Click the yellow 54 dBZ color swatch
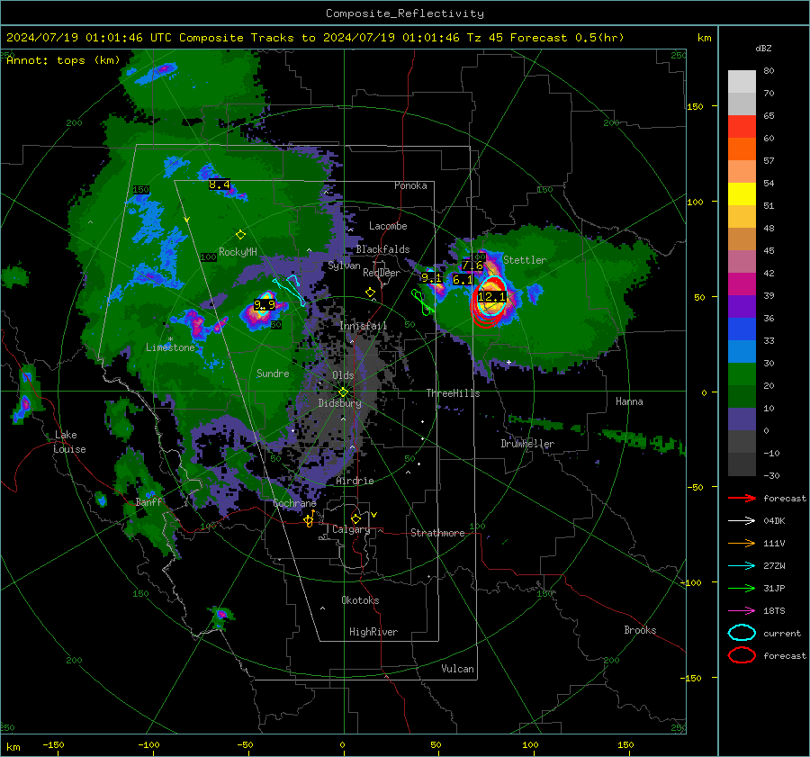The width and height of the screenshot is (810, 757). (x=742, y=194)
